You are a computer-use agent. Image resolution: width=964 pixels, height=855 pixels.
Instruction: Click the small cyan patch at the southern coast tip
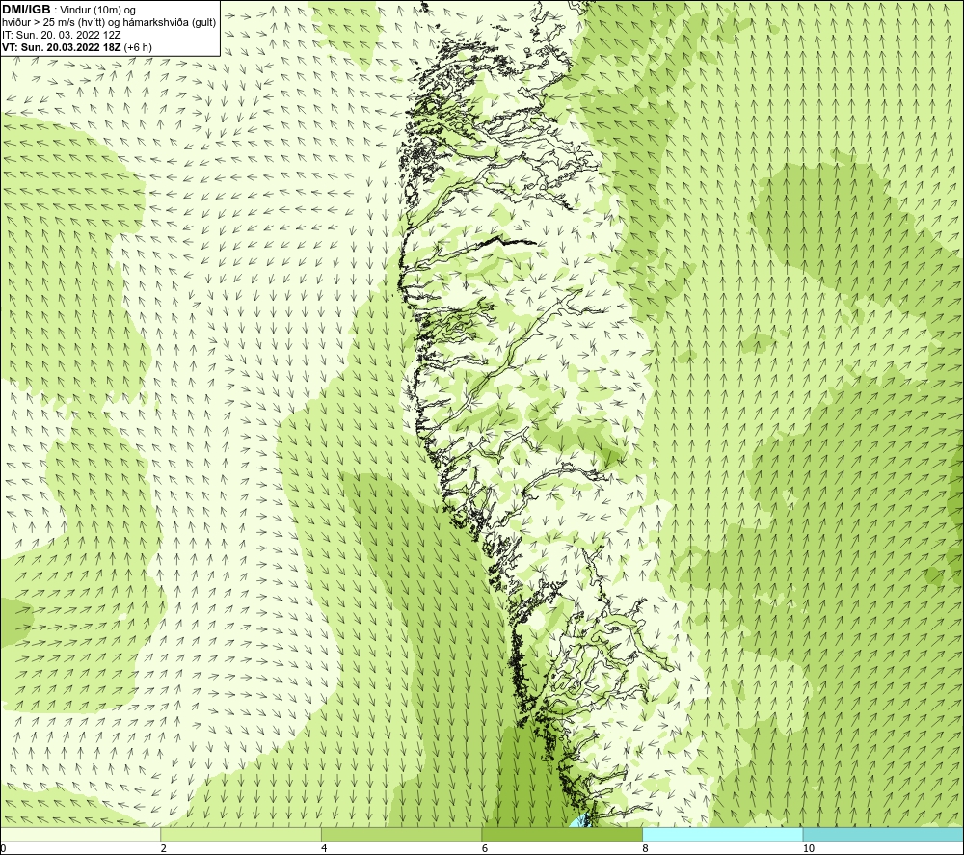pyautogui.click(x=580, y=820)
